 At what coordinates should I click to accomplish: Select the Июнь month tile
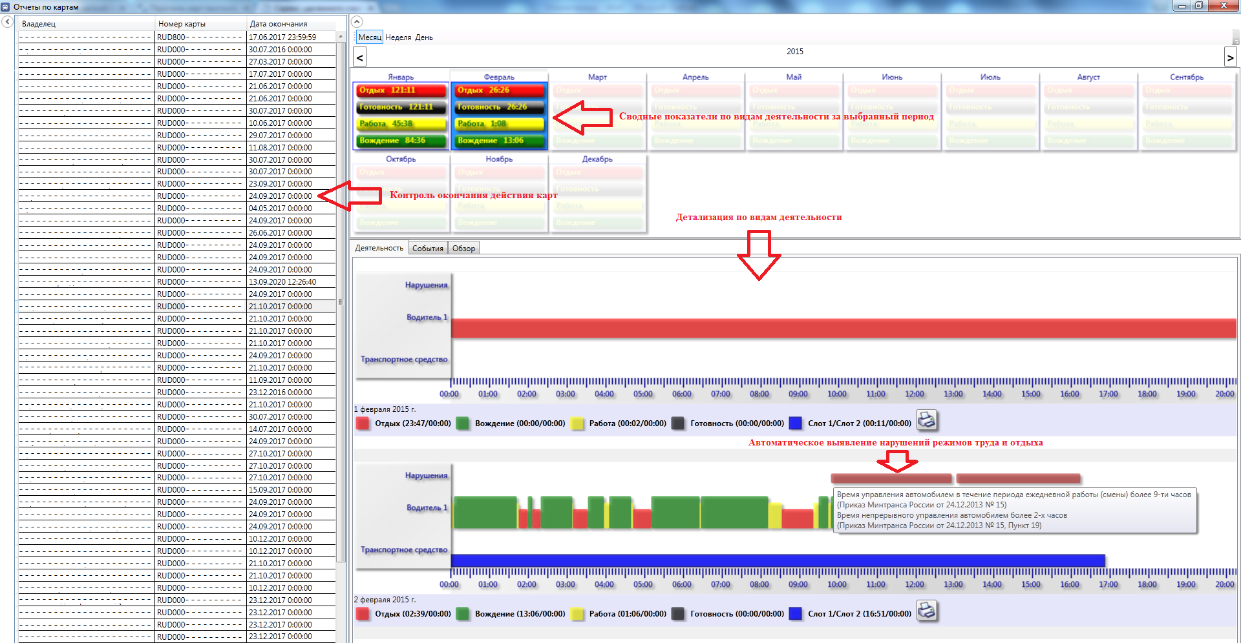coord(893,111)
